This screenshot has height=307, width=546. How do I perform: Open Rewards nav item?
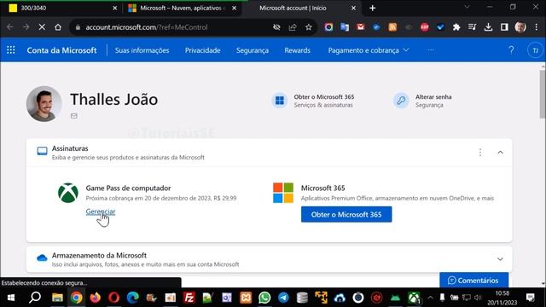point(297,50)
